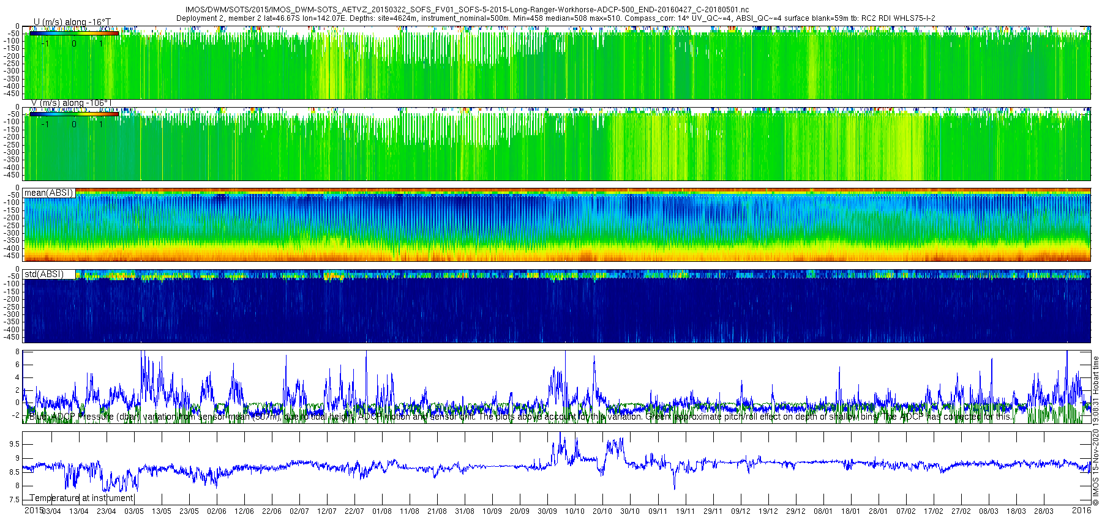Click the '22/07' date tick label

tap(354, 511)
